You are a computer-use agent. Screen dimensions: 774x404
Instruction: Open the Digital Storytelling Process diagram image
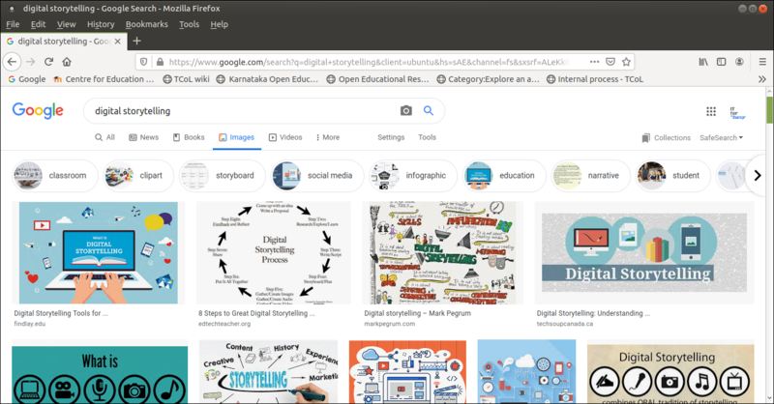pyautogui.click(x=274, y=252)
